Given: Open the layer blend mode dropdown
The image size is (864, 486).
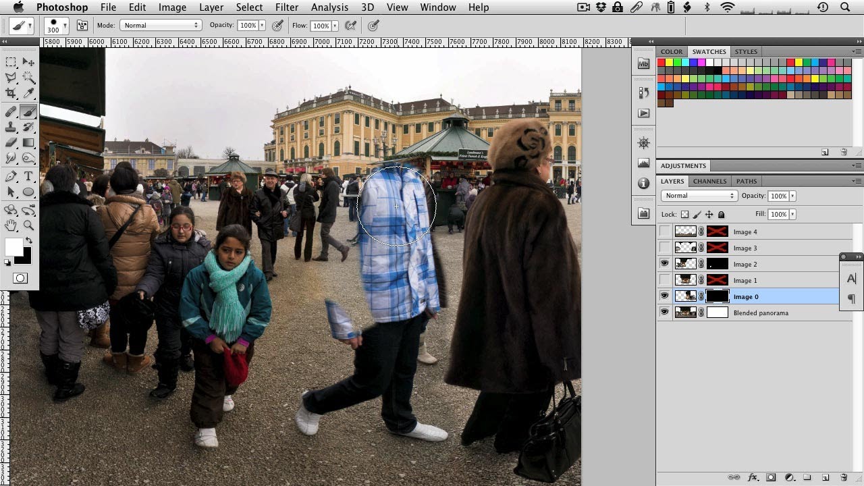Looking at the screenshot, I should click(x=699, y=196).
